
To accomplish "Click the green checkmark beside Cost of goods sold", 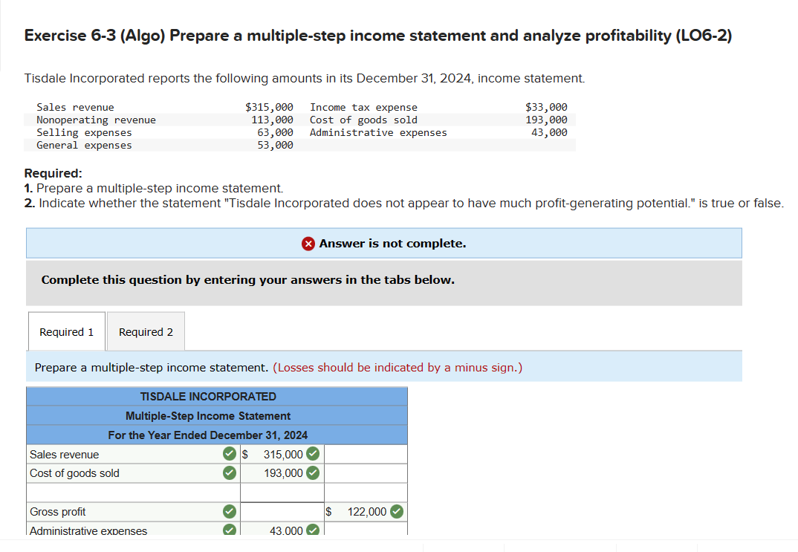I will pyautogui.click(x=229, y=473).
